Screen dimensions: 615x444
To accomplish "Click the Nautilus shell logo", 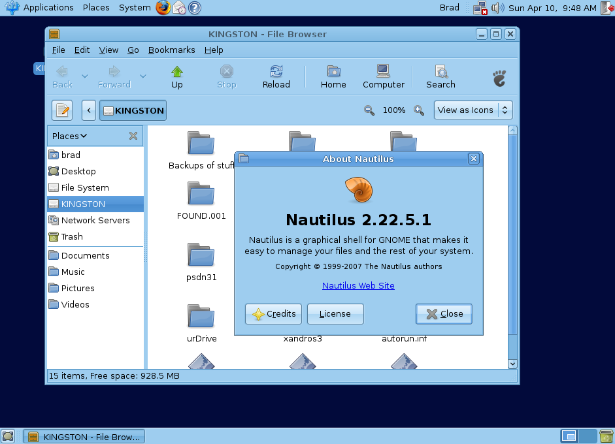I will (359, 189).
